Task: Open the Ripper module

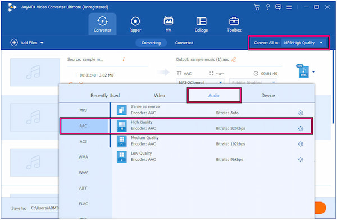Action: click(x=135, y=24)
